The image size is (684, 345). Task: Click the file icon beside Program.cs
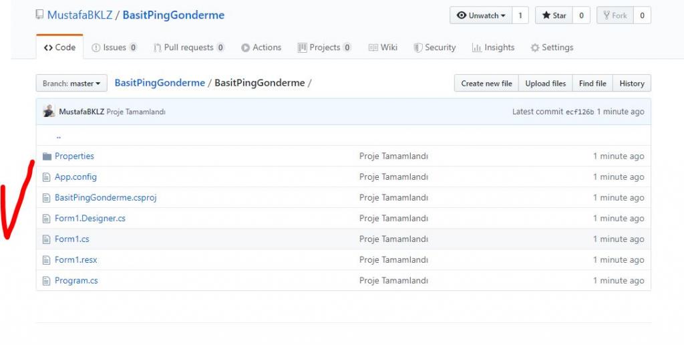coord(46,280)
